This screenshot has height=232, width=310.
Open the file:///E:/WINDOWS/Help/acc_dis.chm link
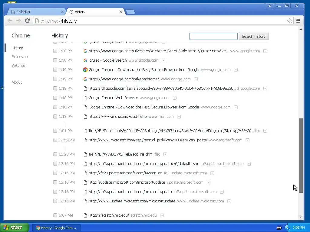(120, 154)
